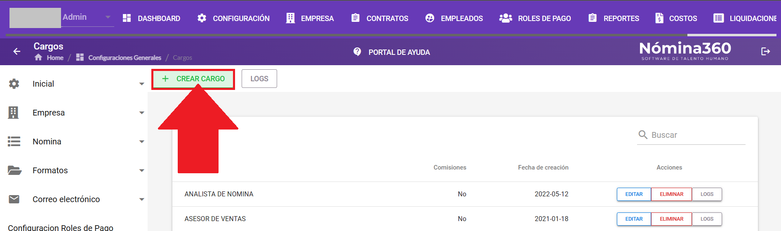The width and height of the screenshot is (781, 231).
Task: Delete the ANALISTA DE NOMINA row
Action: (x=671, y=194)
